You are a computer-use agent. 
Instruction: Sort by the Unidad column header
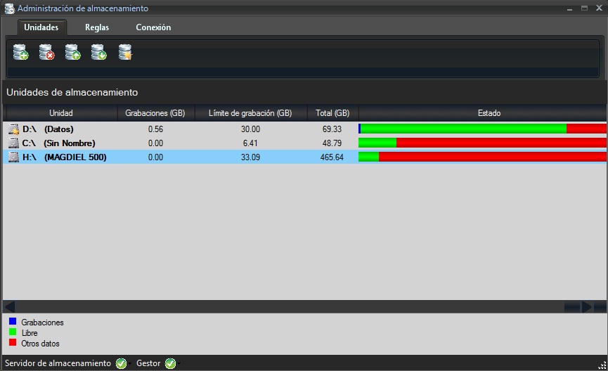pyautogui.click(x=60, y=113)
